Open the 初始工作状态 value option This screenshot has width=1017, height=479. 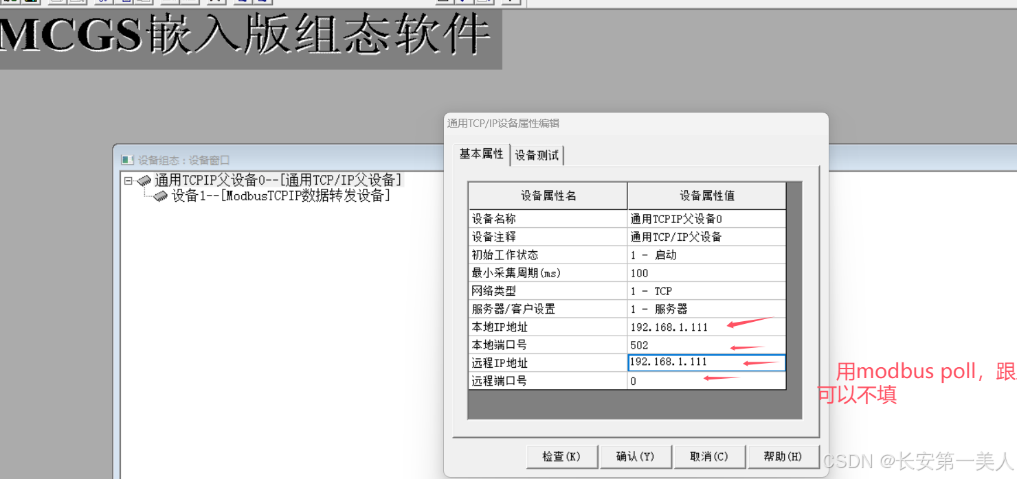(x=706, y=255)
